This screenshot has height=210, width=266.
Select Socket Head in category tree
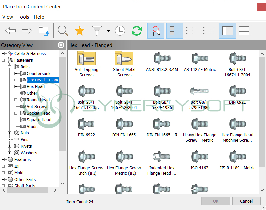(38, 113)
